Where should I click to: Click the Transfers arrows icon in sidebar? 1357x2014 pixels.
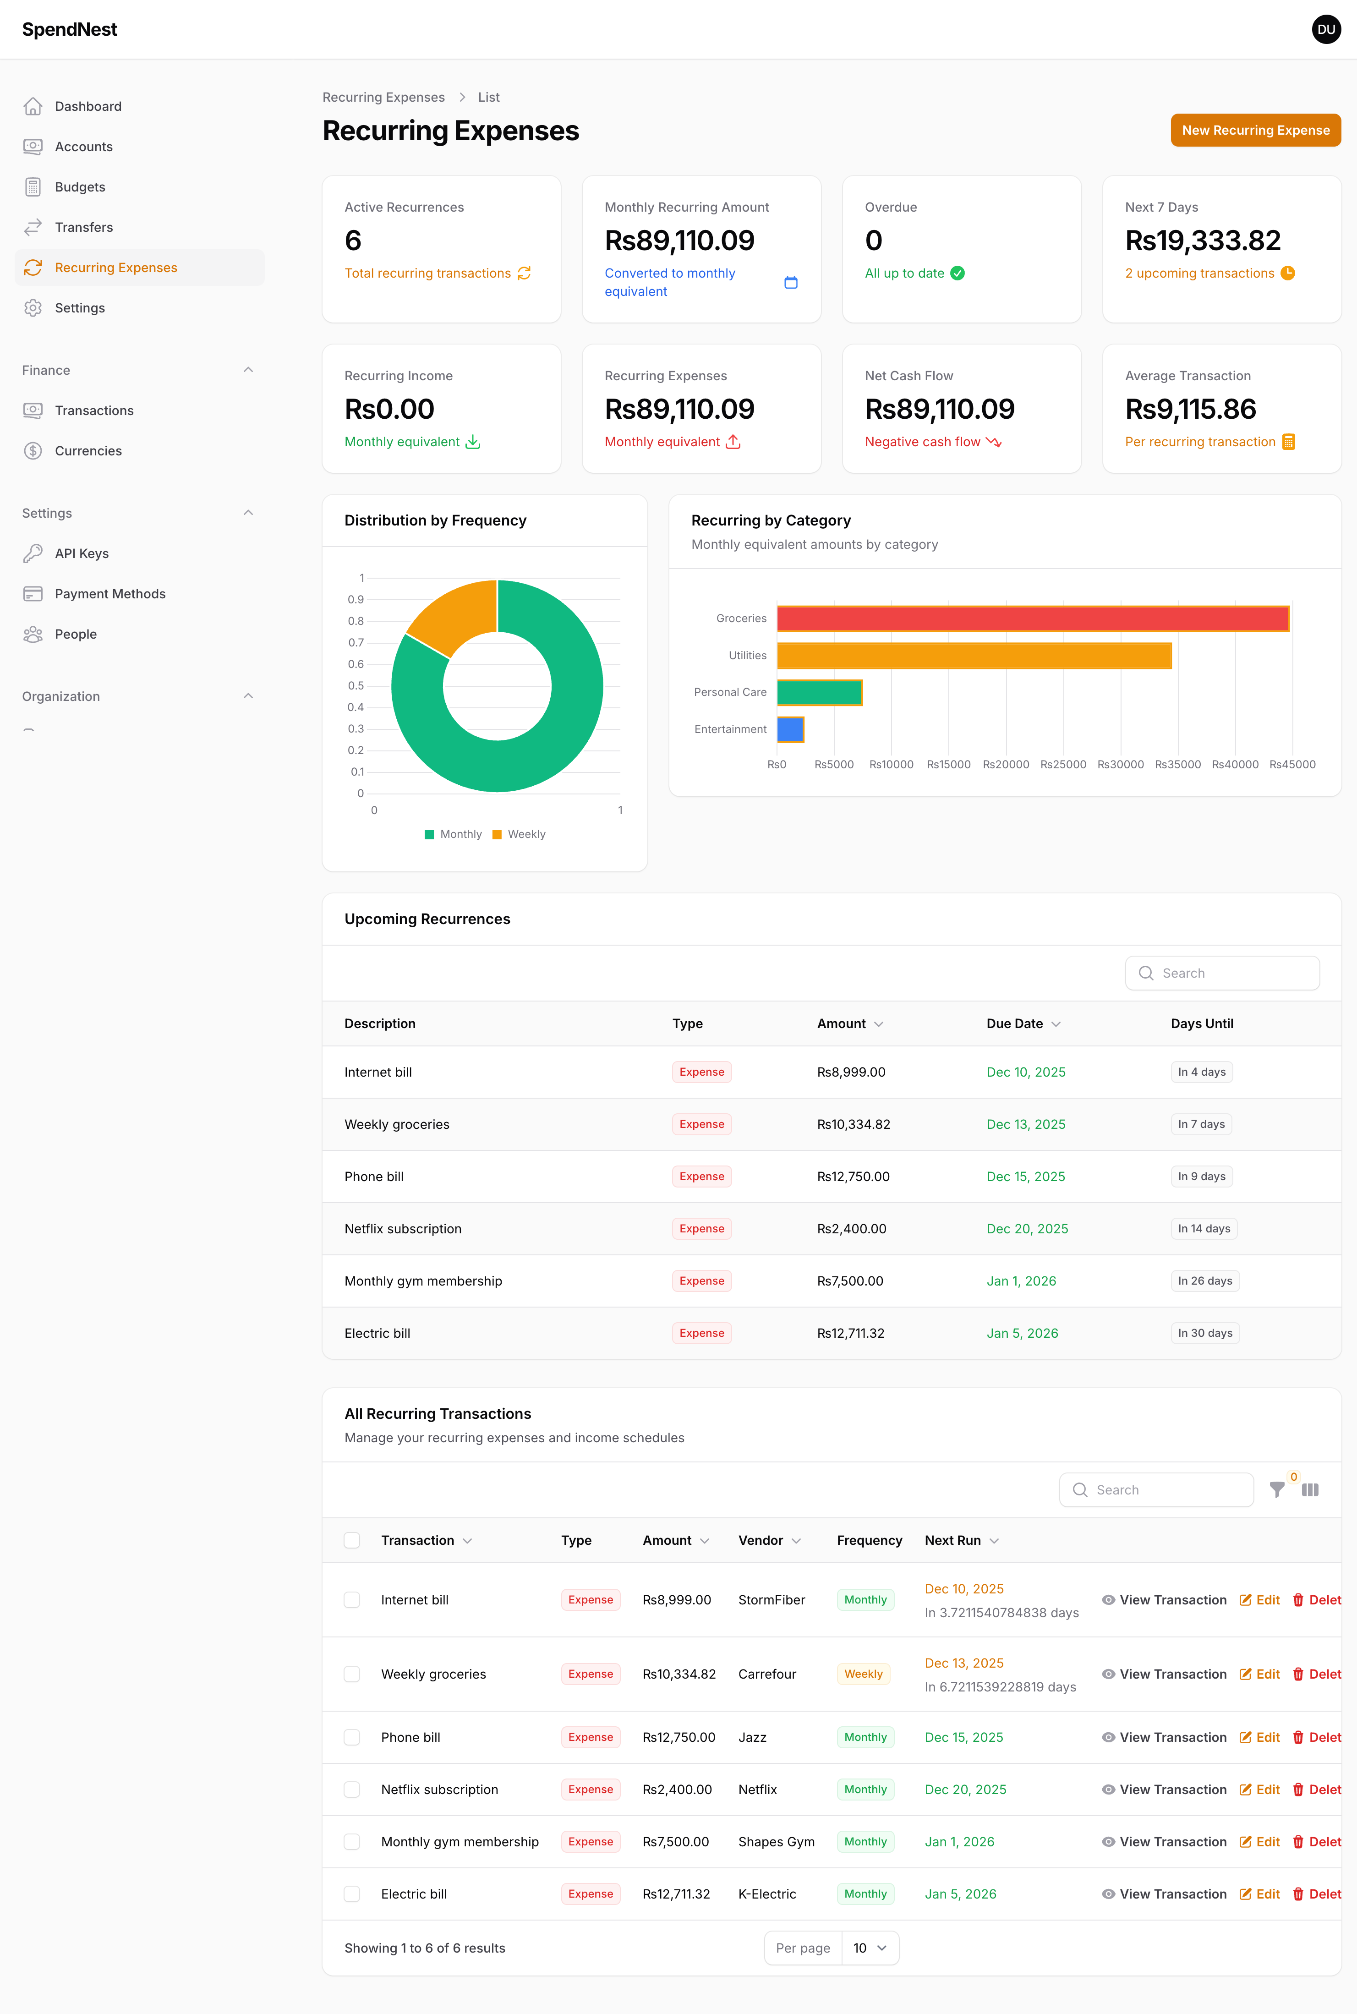click(x=33, y=227)
